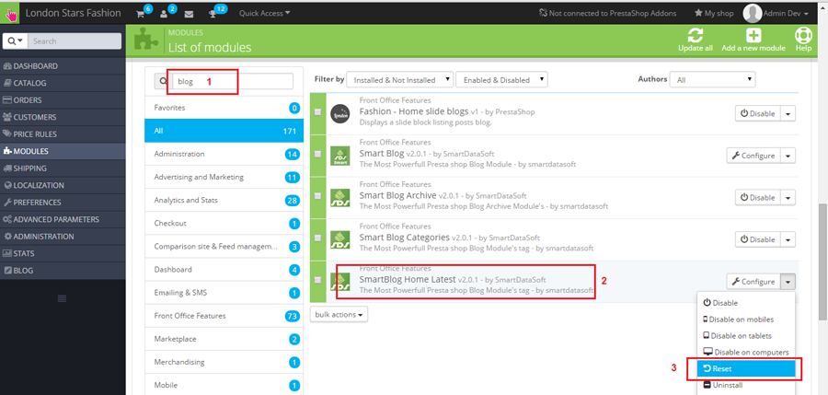This screenshot has height=395, width=828.
Task: Collapse the SmartBlog Home Latest actions arrow
Action: (x=788, y=282)
